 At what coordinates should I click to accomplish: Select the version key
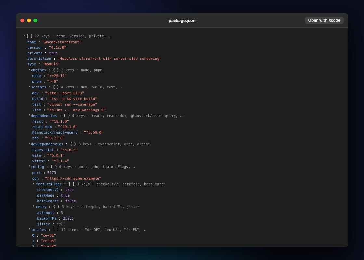coord(35,47)
